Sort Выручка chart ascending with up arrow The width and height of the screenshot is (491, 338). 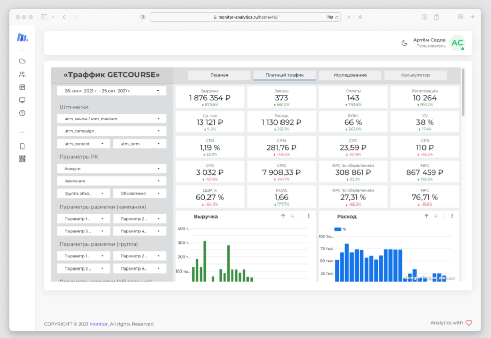tap(283, 216)
